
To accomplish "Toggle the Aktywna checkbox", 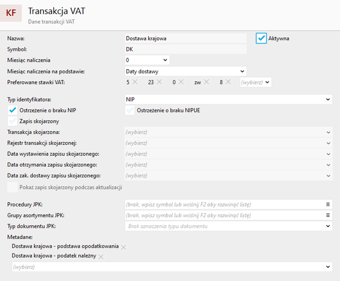I will coord(261,38).
